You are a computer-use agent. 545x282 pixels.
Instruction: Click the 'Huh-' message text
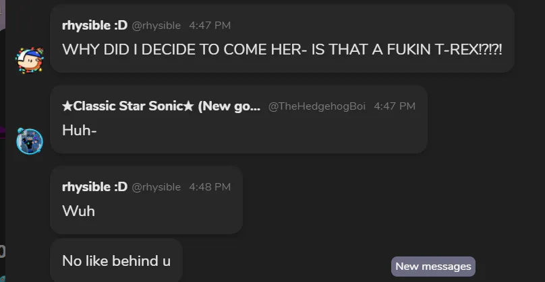(x=80, y=131)
